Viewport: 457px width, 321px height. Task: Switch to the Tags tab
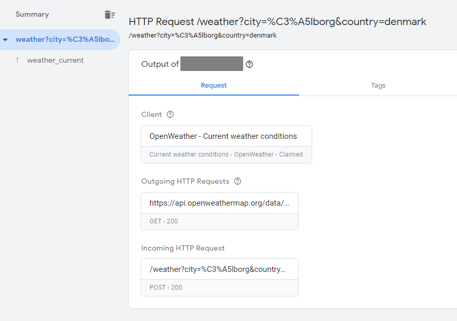click(378, 85)
